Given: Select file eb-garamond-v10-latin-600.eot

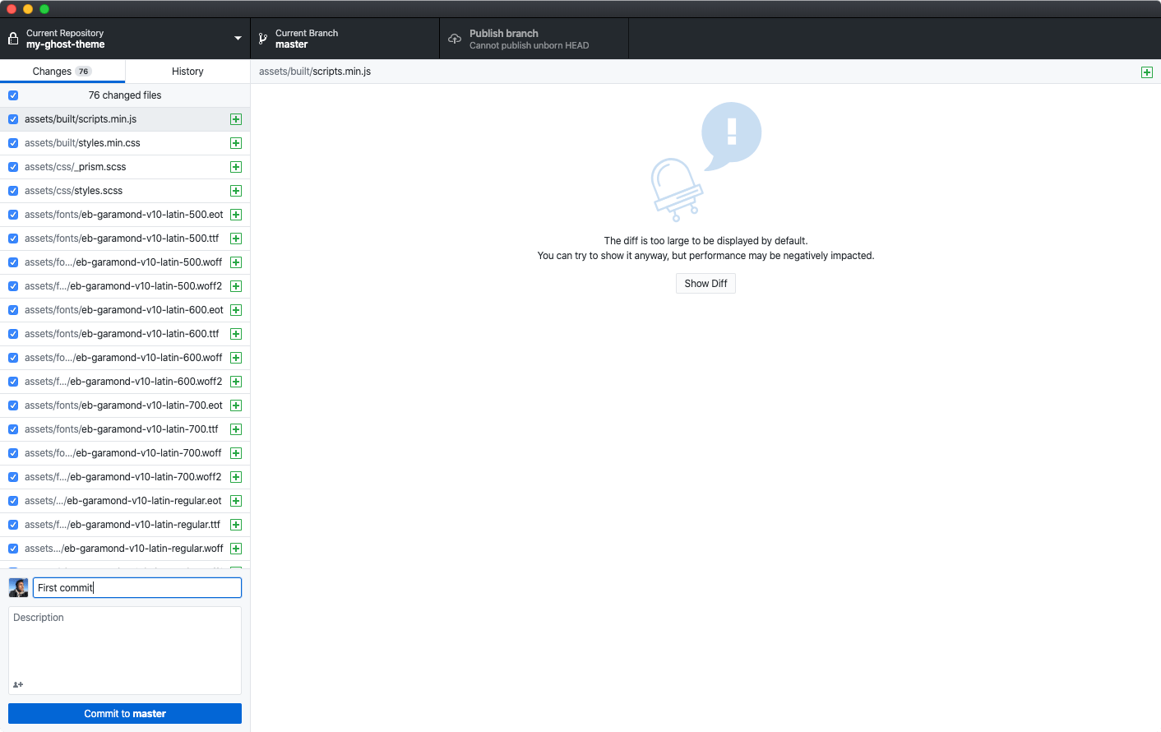Looking at the screenshot, I should [125, 310].
